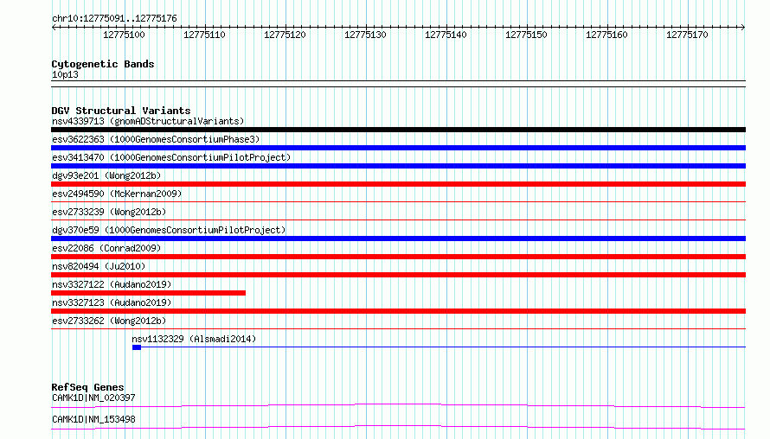Select the nsv820494 Ju2010 label
Viewport: 770px width, 439px height.
coord(99,266)
